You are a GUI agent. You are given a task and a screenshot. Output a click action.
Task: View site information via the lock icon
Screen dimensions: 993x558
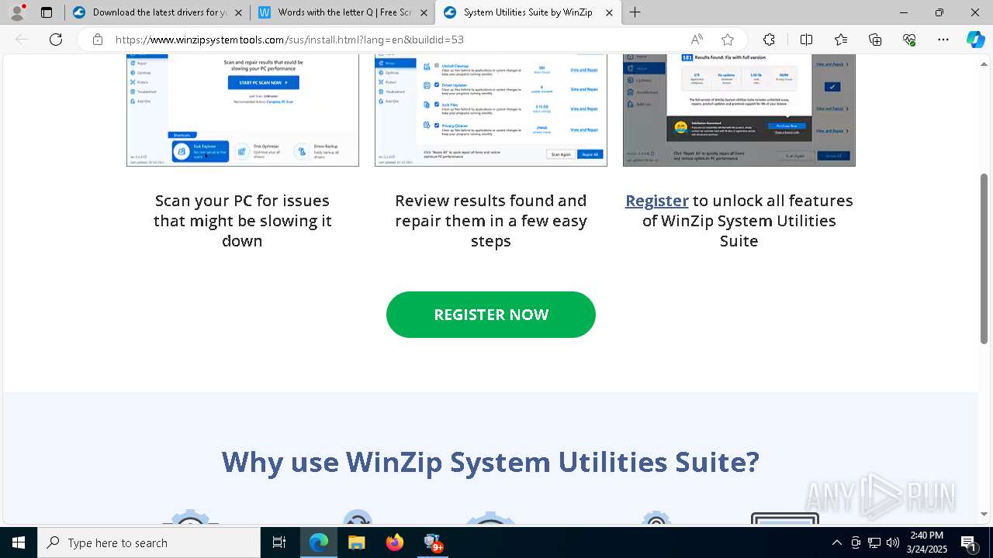(97, 40)
